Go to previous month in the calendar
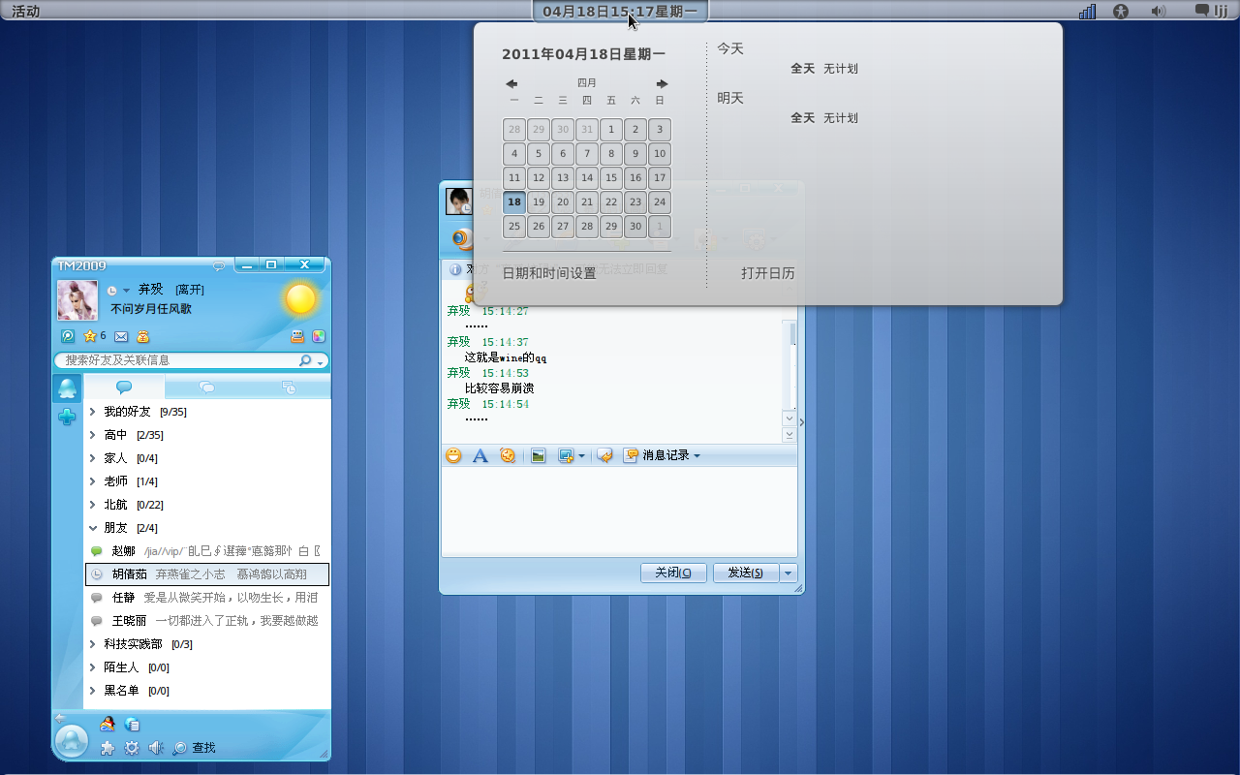 click(511, 84)
